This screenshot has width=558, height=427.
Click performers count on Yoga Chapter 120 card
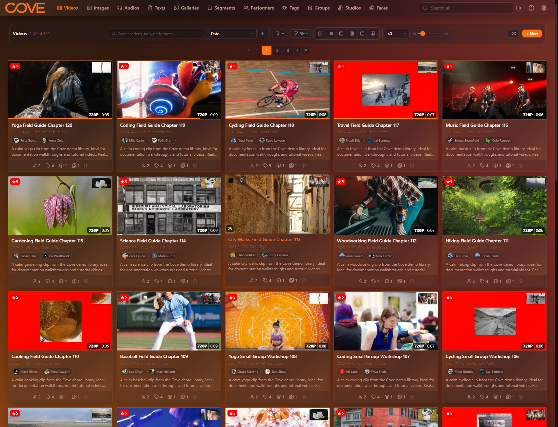37,166
